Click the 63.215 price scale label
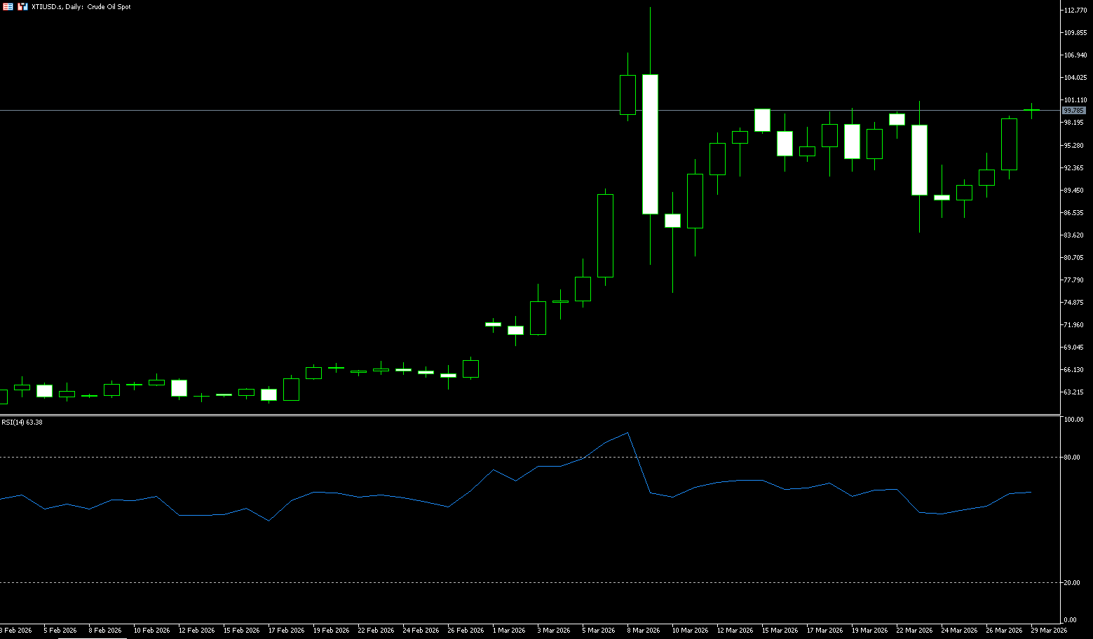 (x=1073, y=392)
